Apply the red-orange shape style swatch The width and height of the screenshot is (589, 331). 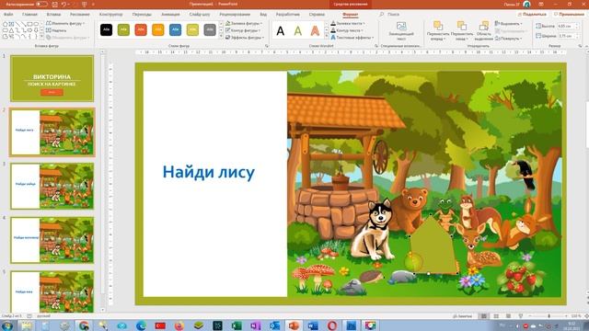coord(141,29)
